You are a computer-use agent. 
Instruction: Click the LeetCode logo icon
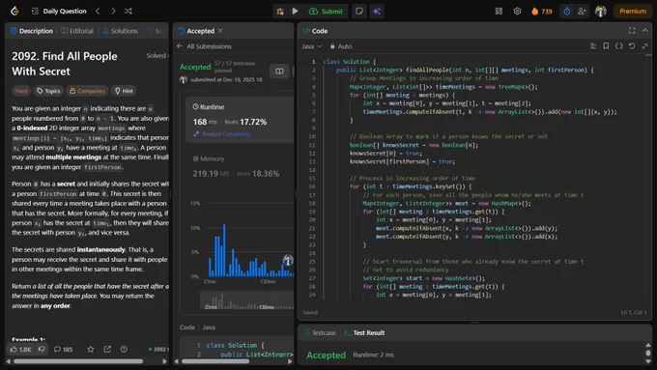coord(14,11)
